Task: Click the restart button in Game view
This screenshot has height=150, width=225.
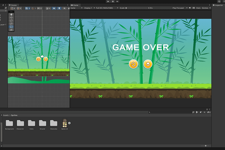Action: 133,64
